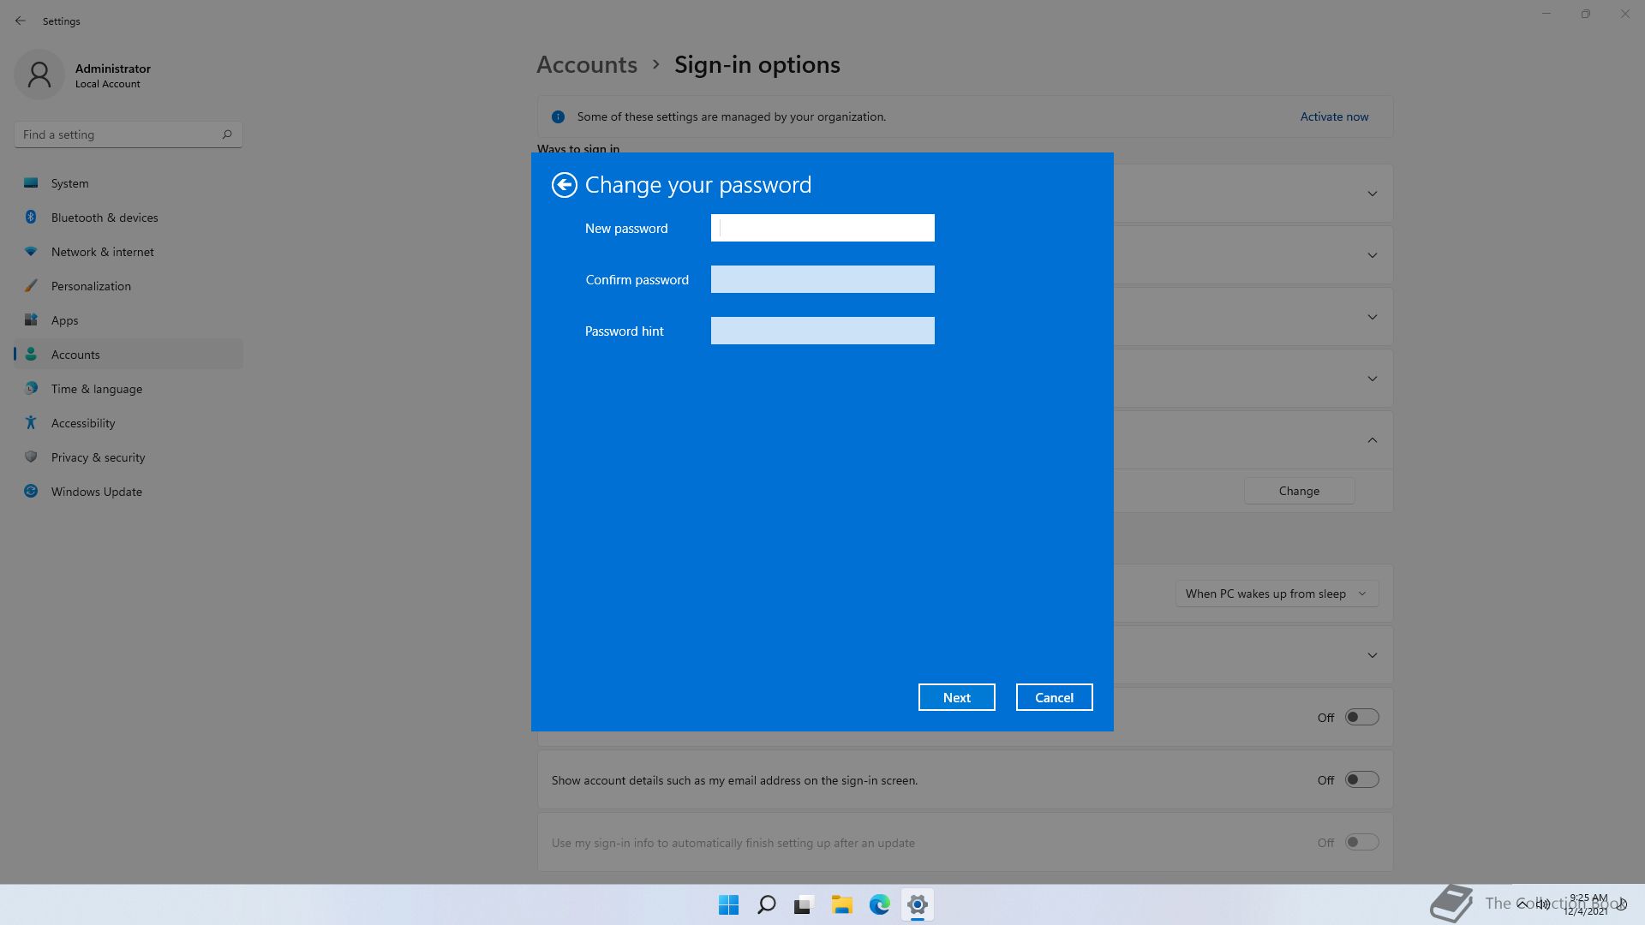This screenshot has height=925, width=1645.
Task: Toggle show account details on sign-in screen
Action: pos(1361,779)
